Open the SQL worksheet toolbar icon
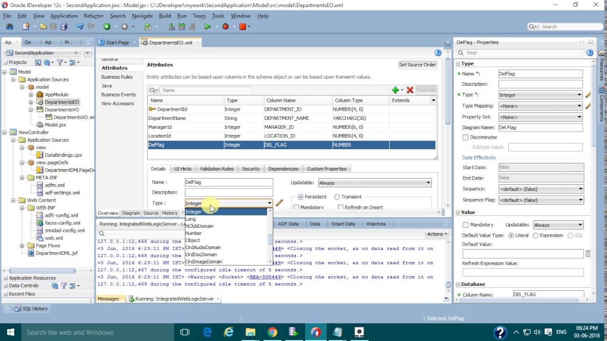This screenshot has height=341, width=607. [148, 27]
